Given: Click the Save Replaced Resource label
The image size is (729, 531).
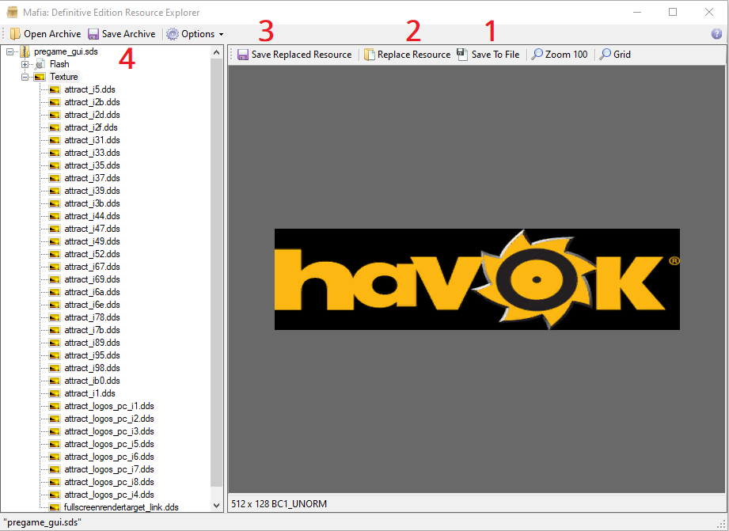Looking at the screenshot, I should coord(302,55).
